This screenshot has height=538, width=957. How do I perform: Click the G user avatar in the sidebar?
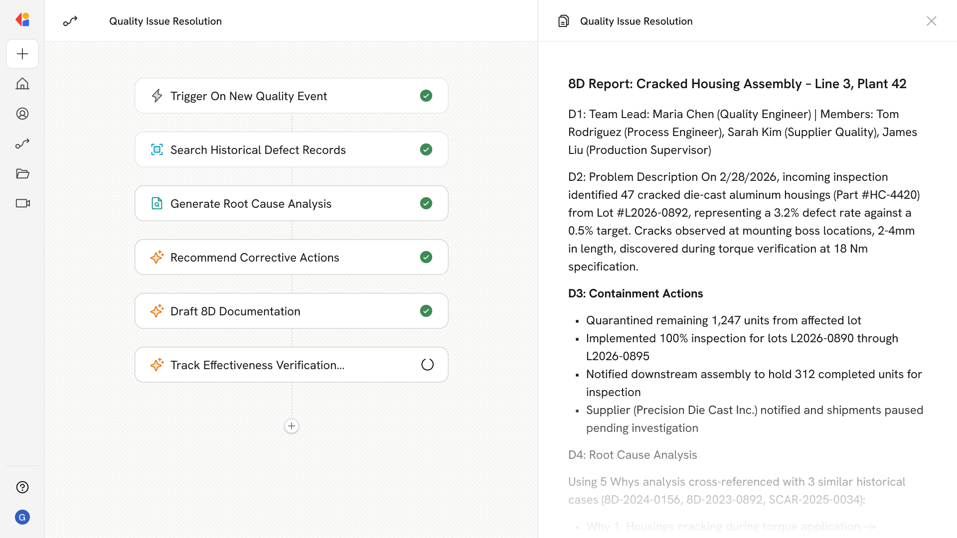[22, 517]
